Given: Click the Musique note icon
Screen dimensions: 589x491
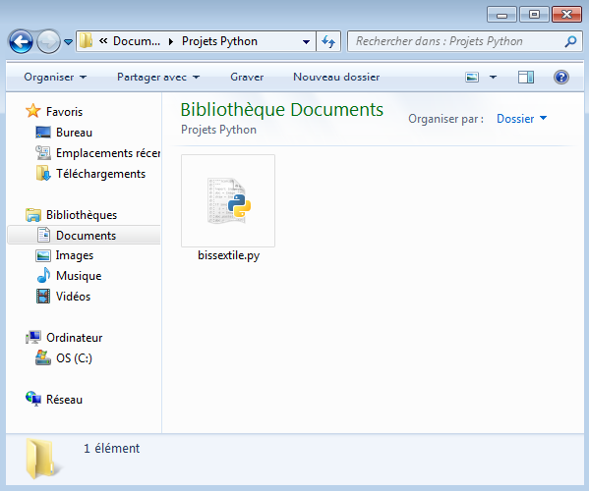Looking at the screenshot, I should coord(43,275).
